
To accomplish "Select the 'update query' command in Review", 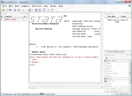I will [x=10, y=19].
